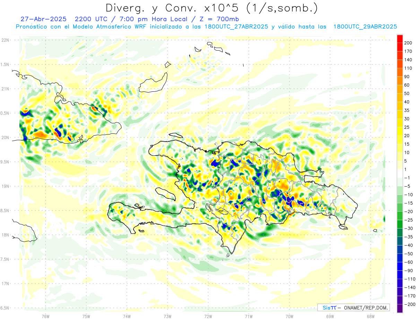
Task: Click the '-15' colorbar value
Action: coord(409,203)
